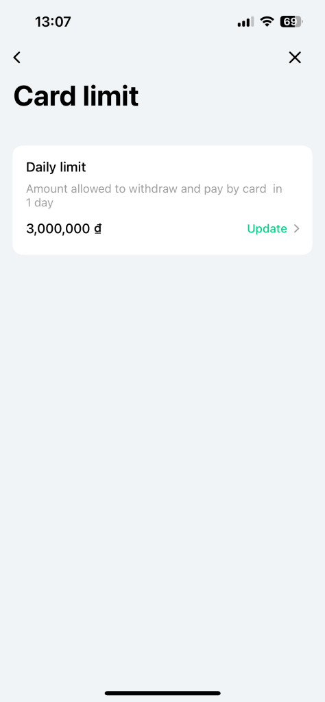325x702 pixels.
Task: Tap the Card limit page title
Action: click(x=76, y=96)
